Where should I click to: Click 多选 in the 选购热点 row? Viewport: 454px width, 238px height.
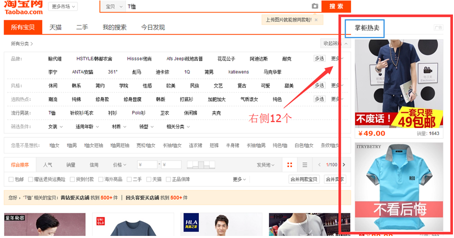tap(320, 99)
